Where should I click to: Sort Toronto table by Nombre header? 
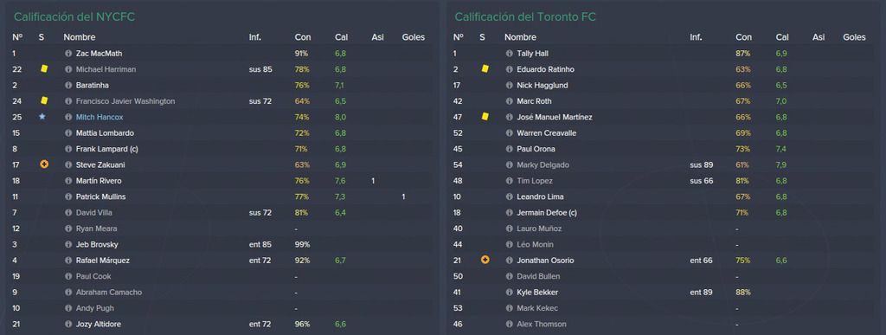click(520, 37)
